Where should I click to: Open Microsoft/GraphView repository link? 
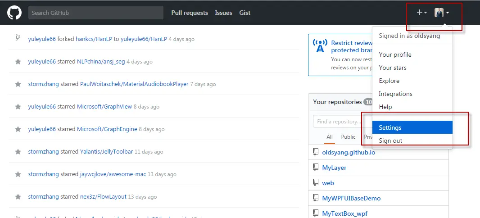click(104, 107)
